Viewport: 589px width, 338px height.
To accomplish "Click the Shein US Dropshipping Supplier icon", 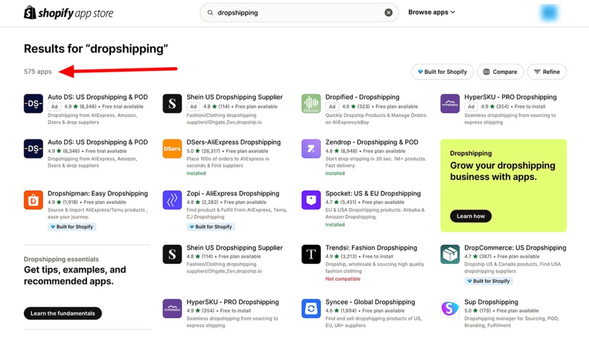I will pos(171,104).
